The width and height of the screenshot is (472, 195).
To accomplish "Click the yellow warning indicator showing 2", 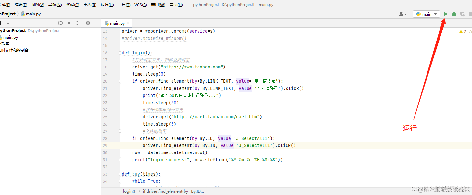I will click(x=462, y=32).
